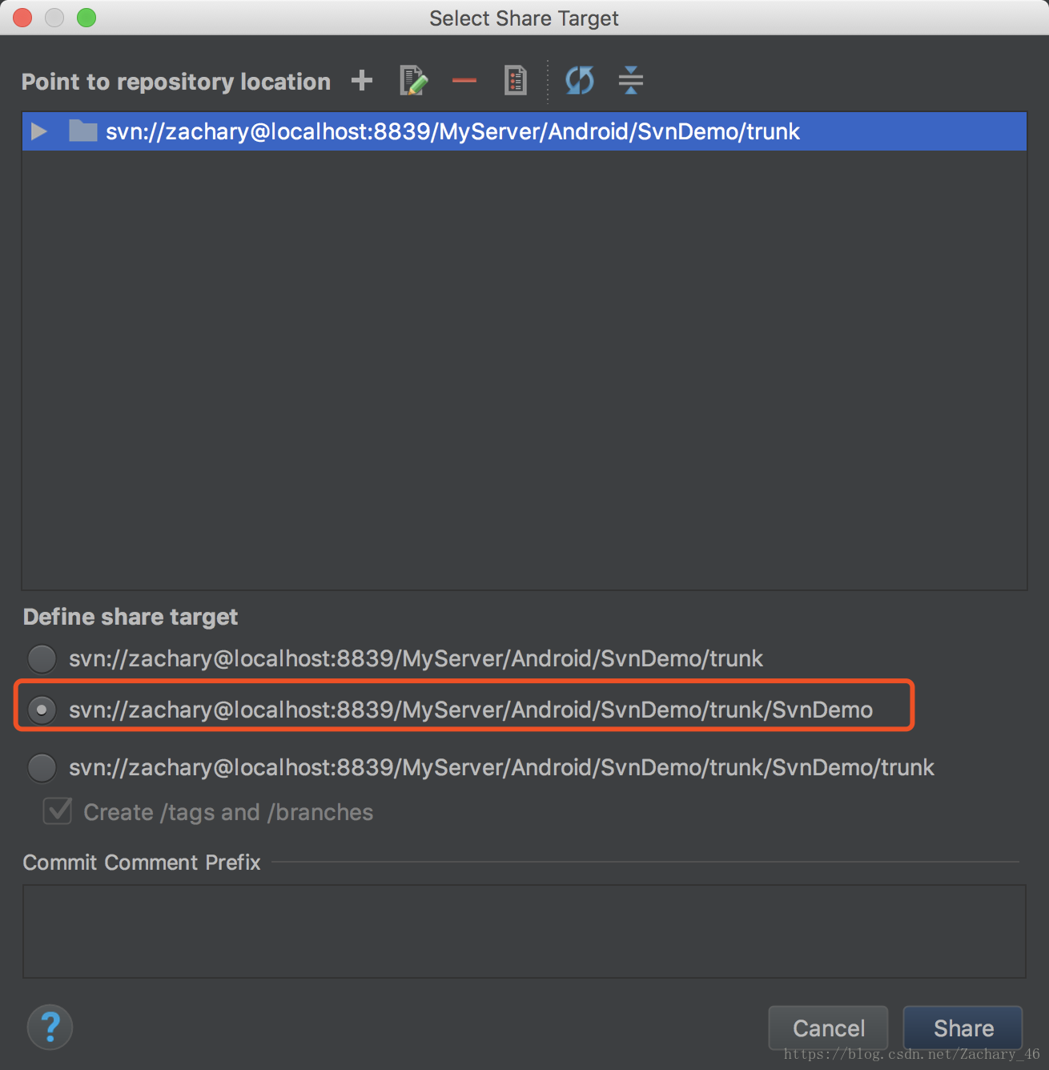1049x1070 pixels.
Task: Click the Select Share Target title text
Action: (524, 18)
